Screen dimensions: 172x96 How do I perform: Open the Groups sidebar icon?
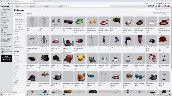coord(2,25)
